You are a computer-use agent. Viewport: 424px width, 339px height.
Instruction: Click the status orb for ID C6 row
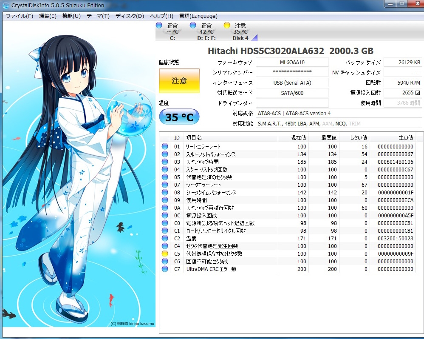click(x=165, y=261)
